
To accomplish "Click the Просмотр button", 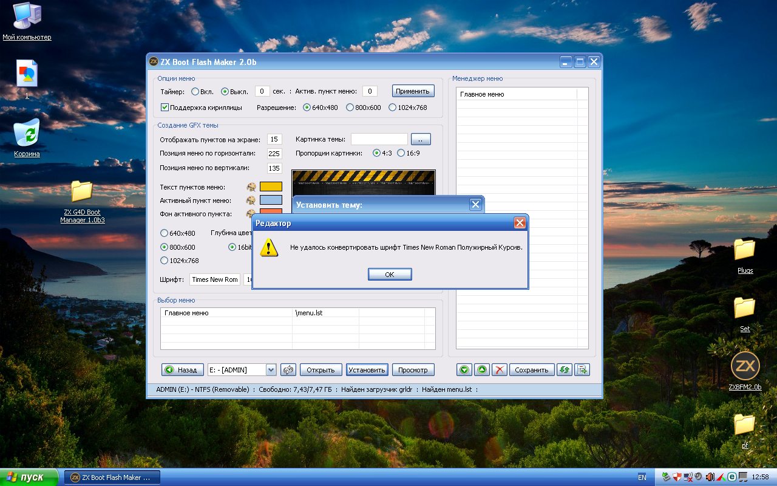I will coord(413,369).
